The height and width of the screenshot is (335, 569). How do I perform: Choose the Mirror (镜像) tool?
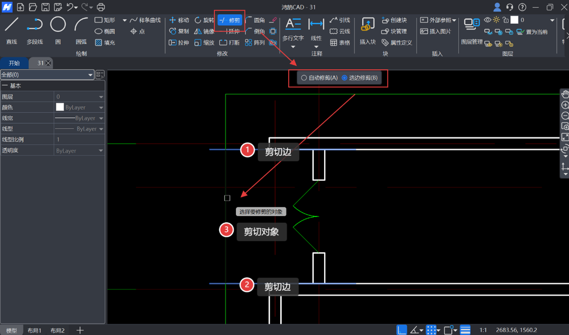click(x=204, y=31)
